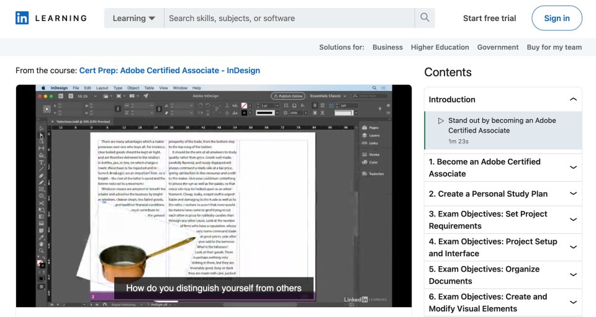This screenshot has height=317, width=596.
Task: Select the InDesign Page tool in the video
Action: pyautogui.click(x=42, y=141)
